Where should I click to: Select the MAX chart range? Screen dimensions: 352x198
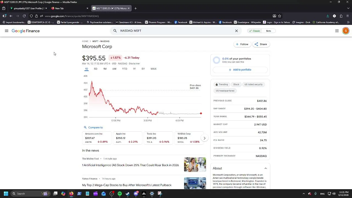[153, 69]
